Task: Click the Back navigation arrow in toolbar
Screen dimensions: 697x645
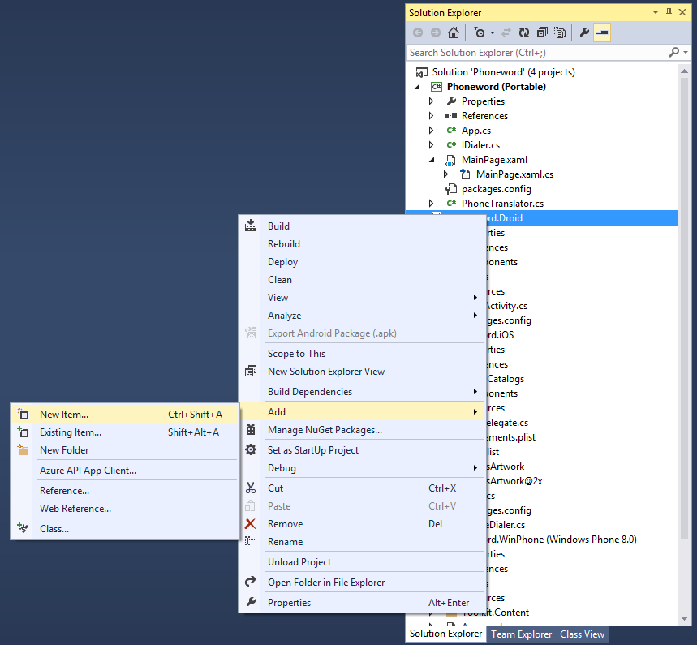Action: (x=417, y=32)
